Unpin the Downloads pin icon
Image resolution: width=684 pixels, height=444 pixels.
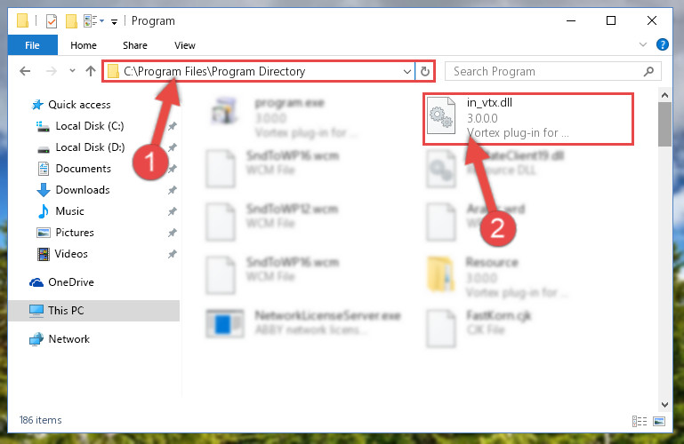point(173,190)
